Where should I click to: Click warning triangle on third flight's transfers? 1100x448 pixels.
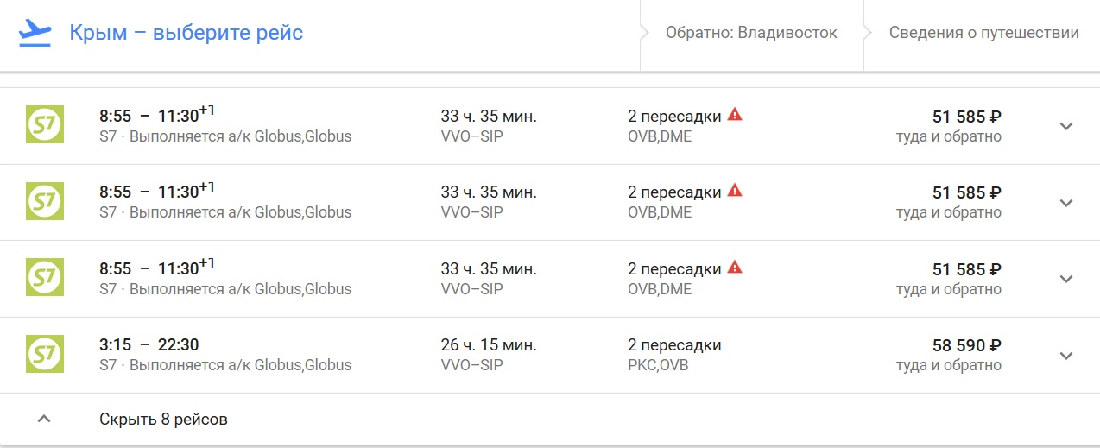click(x=735, y=266)
